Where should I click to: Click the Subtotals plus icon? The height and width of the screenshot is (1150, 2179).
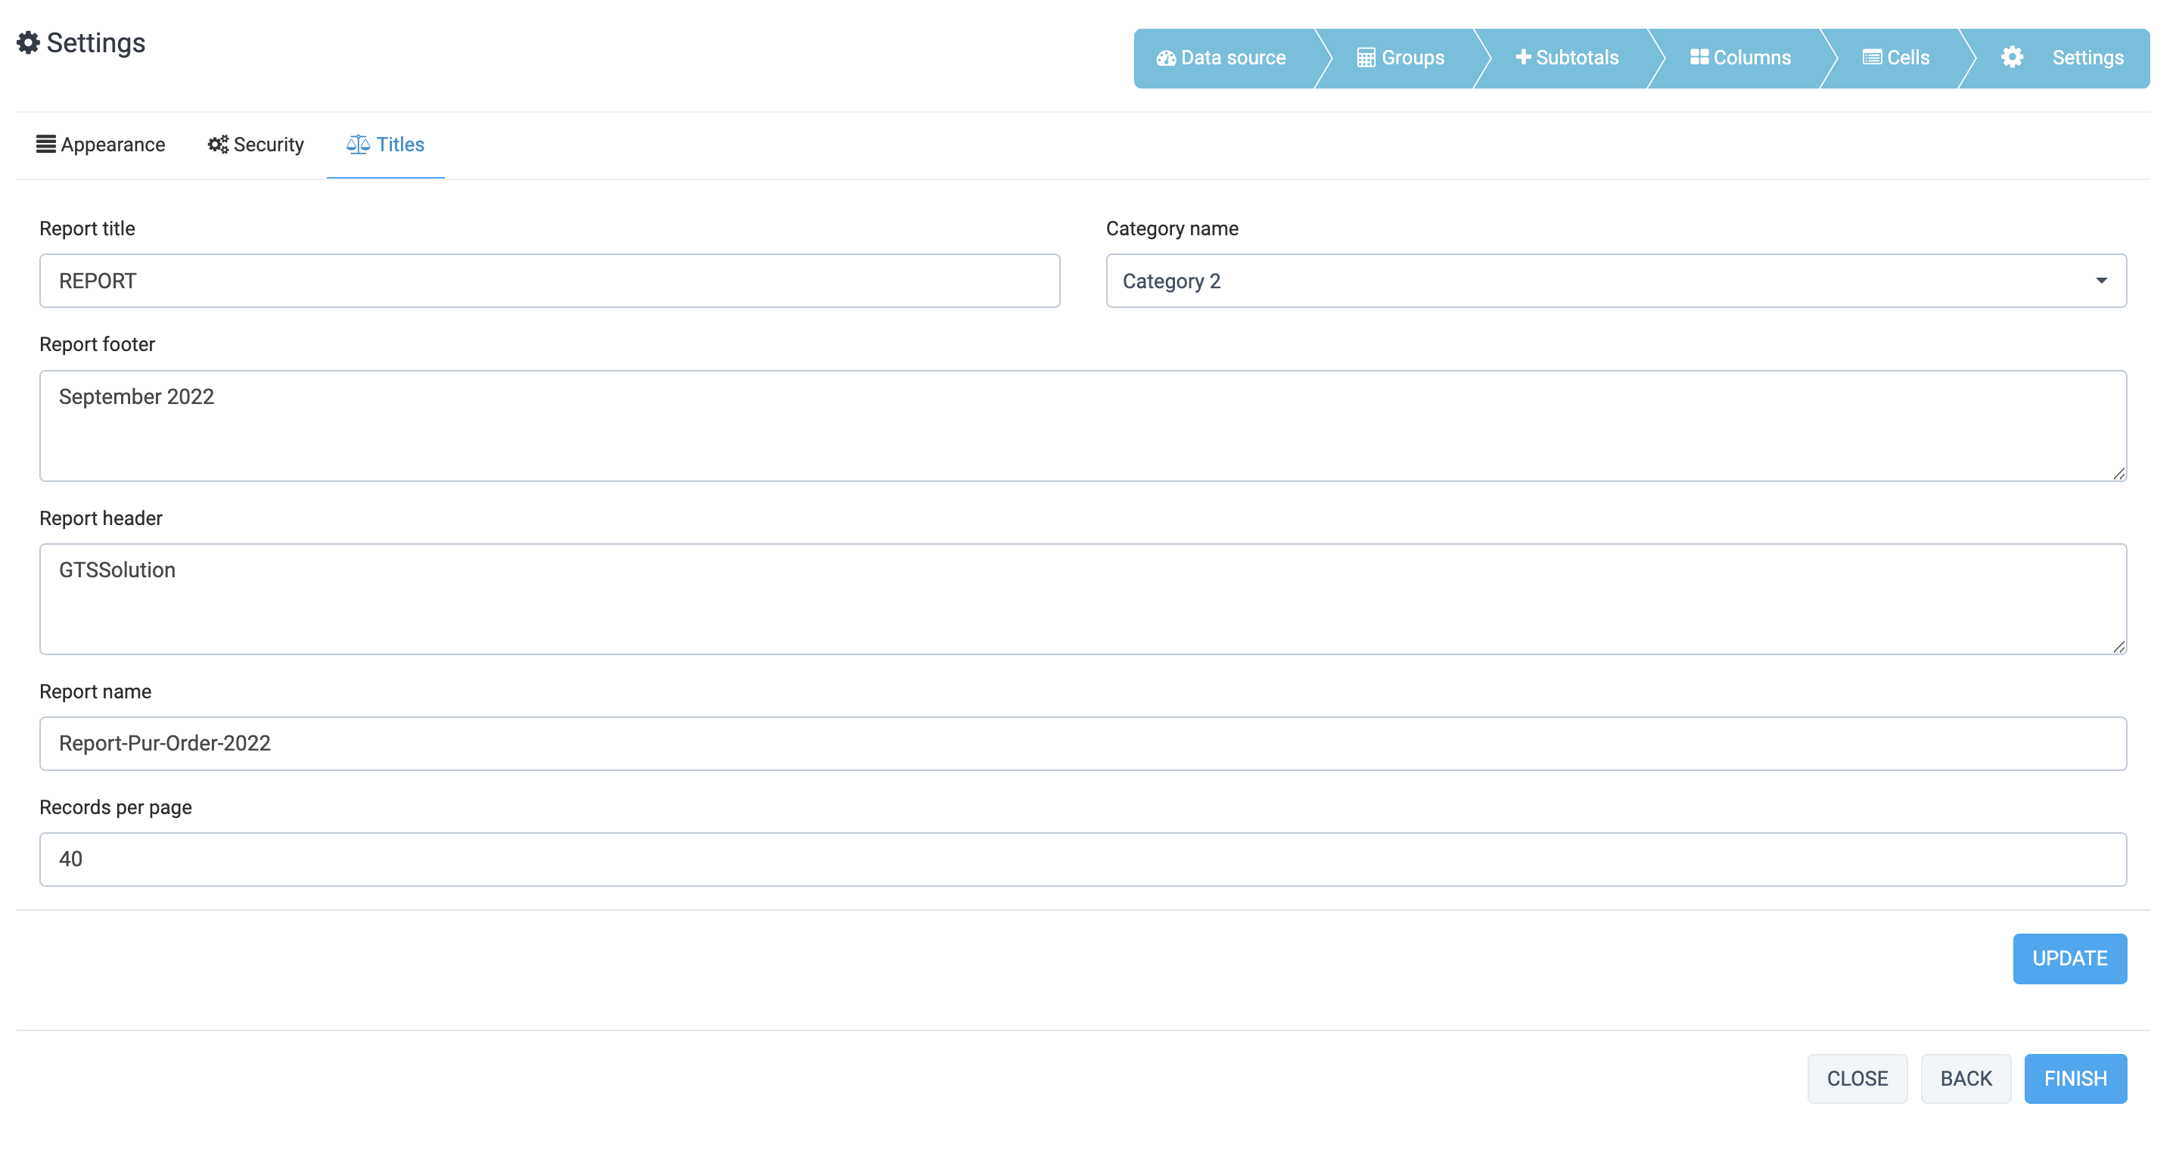coord(1522,57)
